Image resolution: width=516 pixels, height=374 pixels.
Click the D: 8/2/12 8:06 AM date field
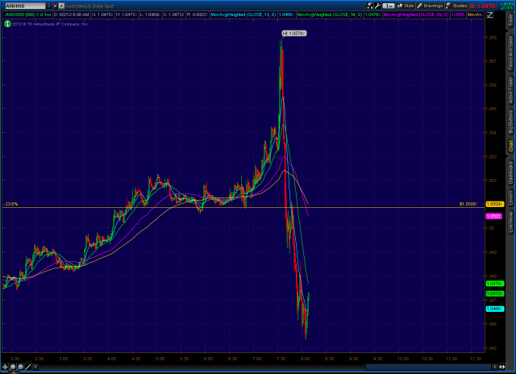tap(71, 15)
